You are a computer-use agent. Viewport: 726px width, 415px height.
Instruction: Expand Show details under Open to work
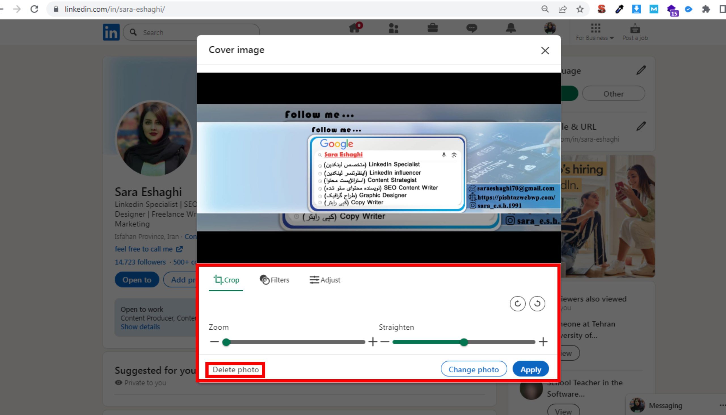coord(141,327)
